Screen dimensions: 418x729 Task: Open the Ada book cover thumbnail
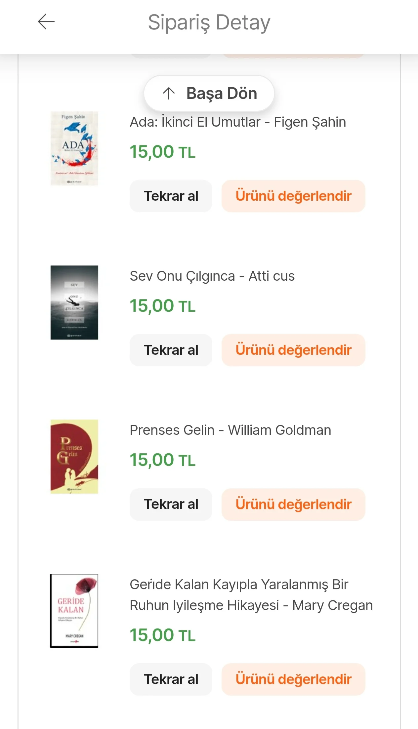coord(74,148)
